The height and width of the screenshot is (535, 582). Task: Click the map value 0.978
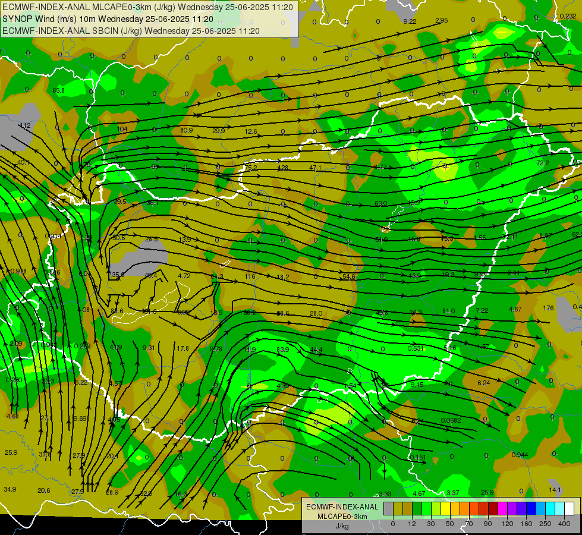pos(18,272)
